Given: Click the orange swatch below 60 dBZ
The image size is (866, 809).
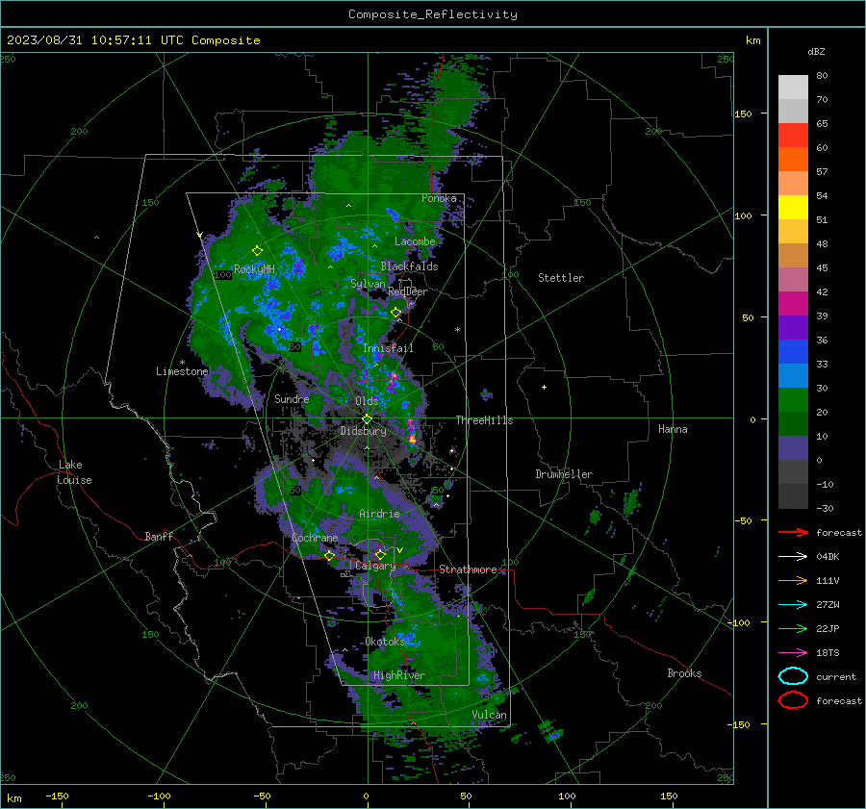Looking at the screenshot, I should point(793,159).
